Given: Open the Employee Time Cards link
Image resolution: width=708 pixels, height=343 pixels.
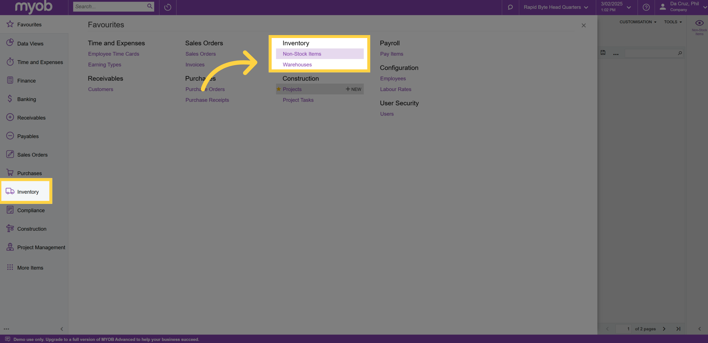Looking at the screenshot, I should point(114,54).
